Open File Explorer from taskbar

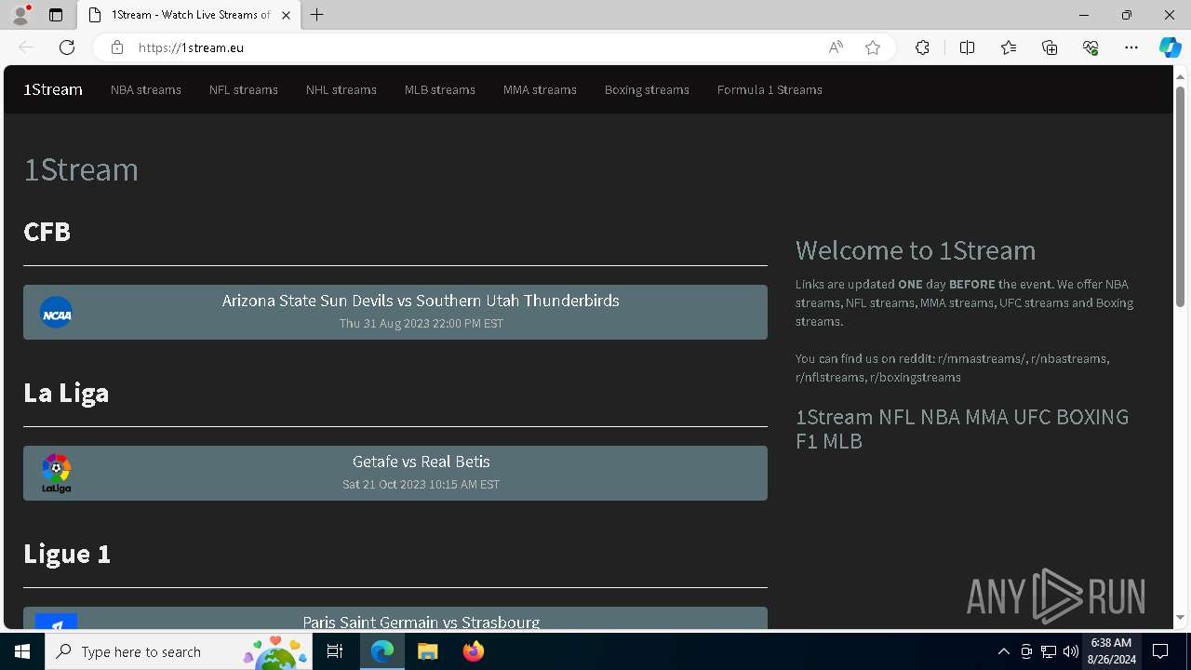pos(428,651)
